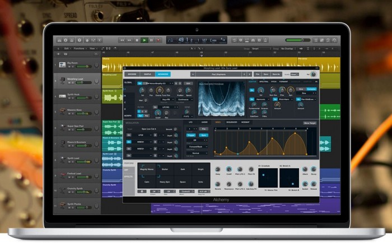This screenshot has height=243, width=392.
Task: Click the Stop transport button
Action: 137,40
